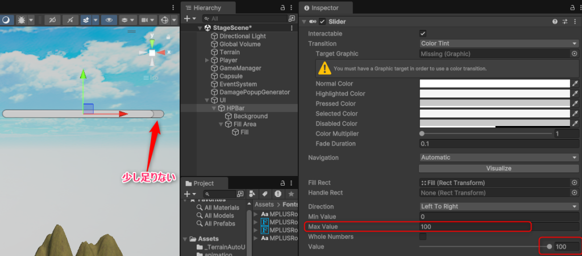Click the eyedropper next to Normal Color
582x256 pixels.
click(574, 84)
